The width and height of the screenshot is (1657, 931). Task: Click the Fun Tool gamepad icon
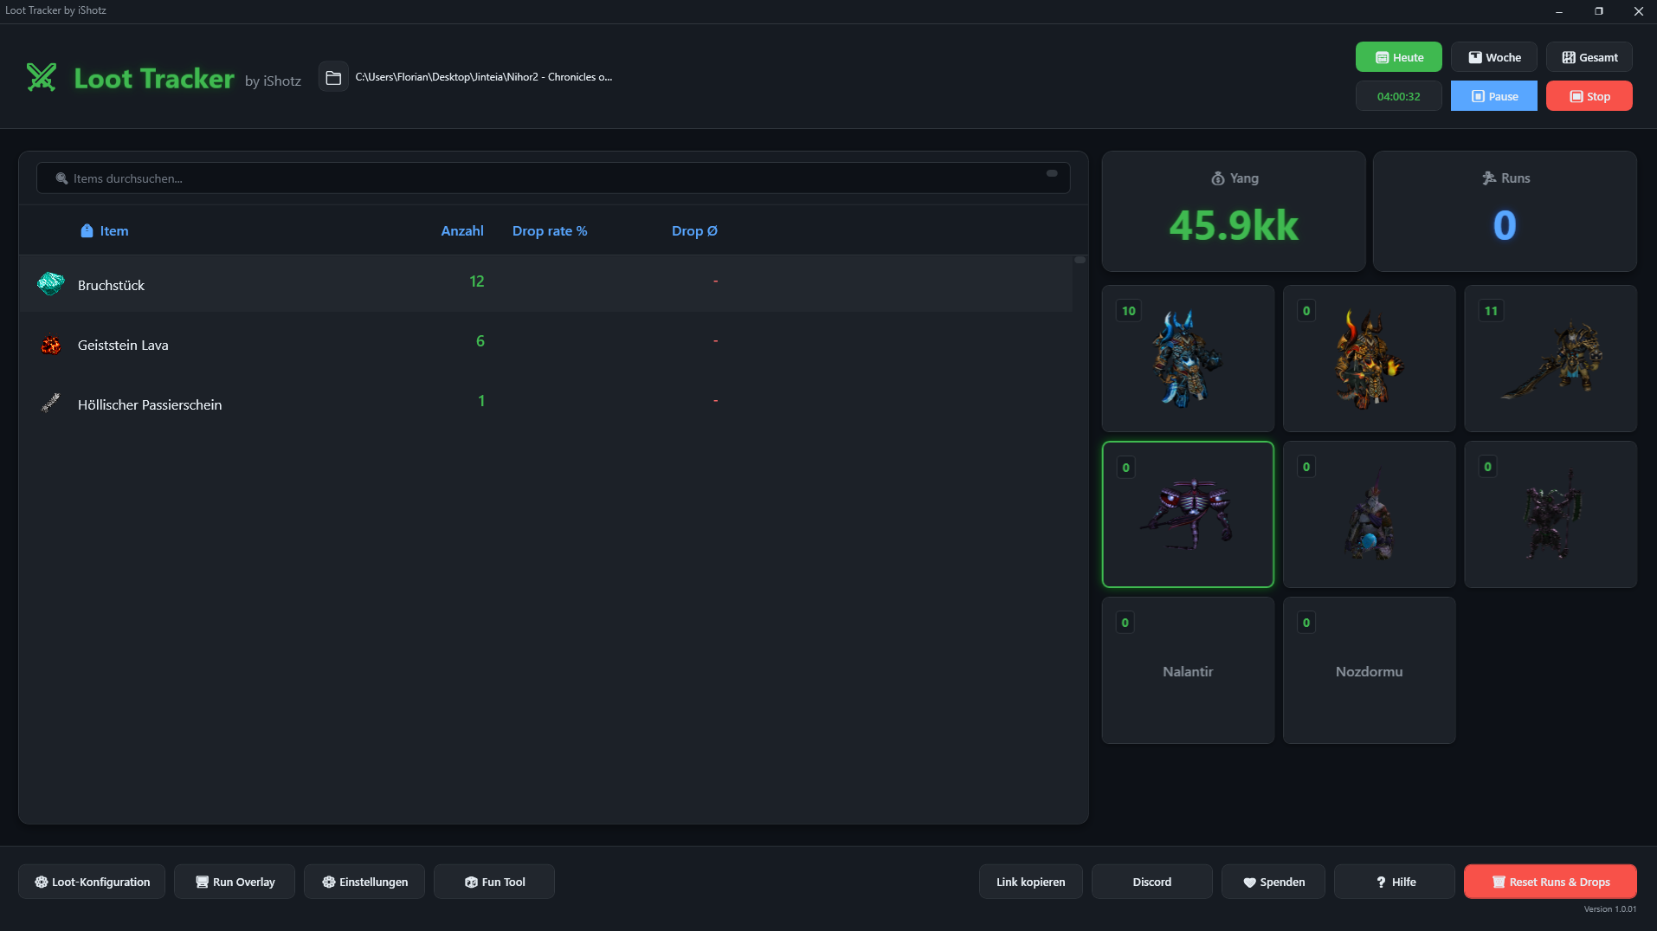pyautogui.click(x=469, y=881)
